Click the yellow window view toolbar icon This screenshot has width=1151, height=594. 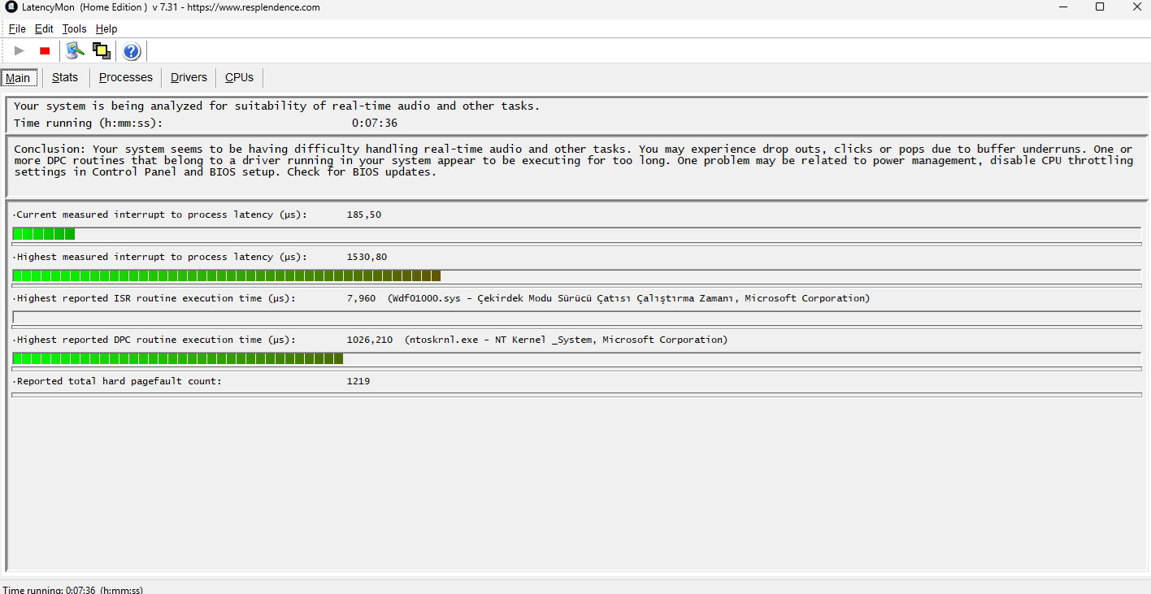pos(102,51)
